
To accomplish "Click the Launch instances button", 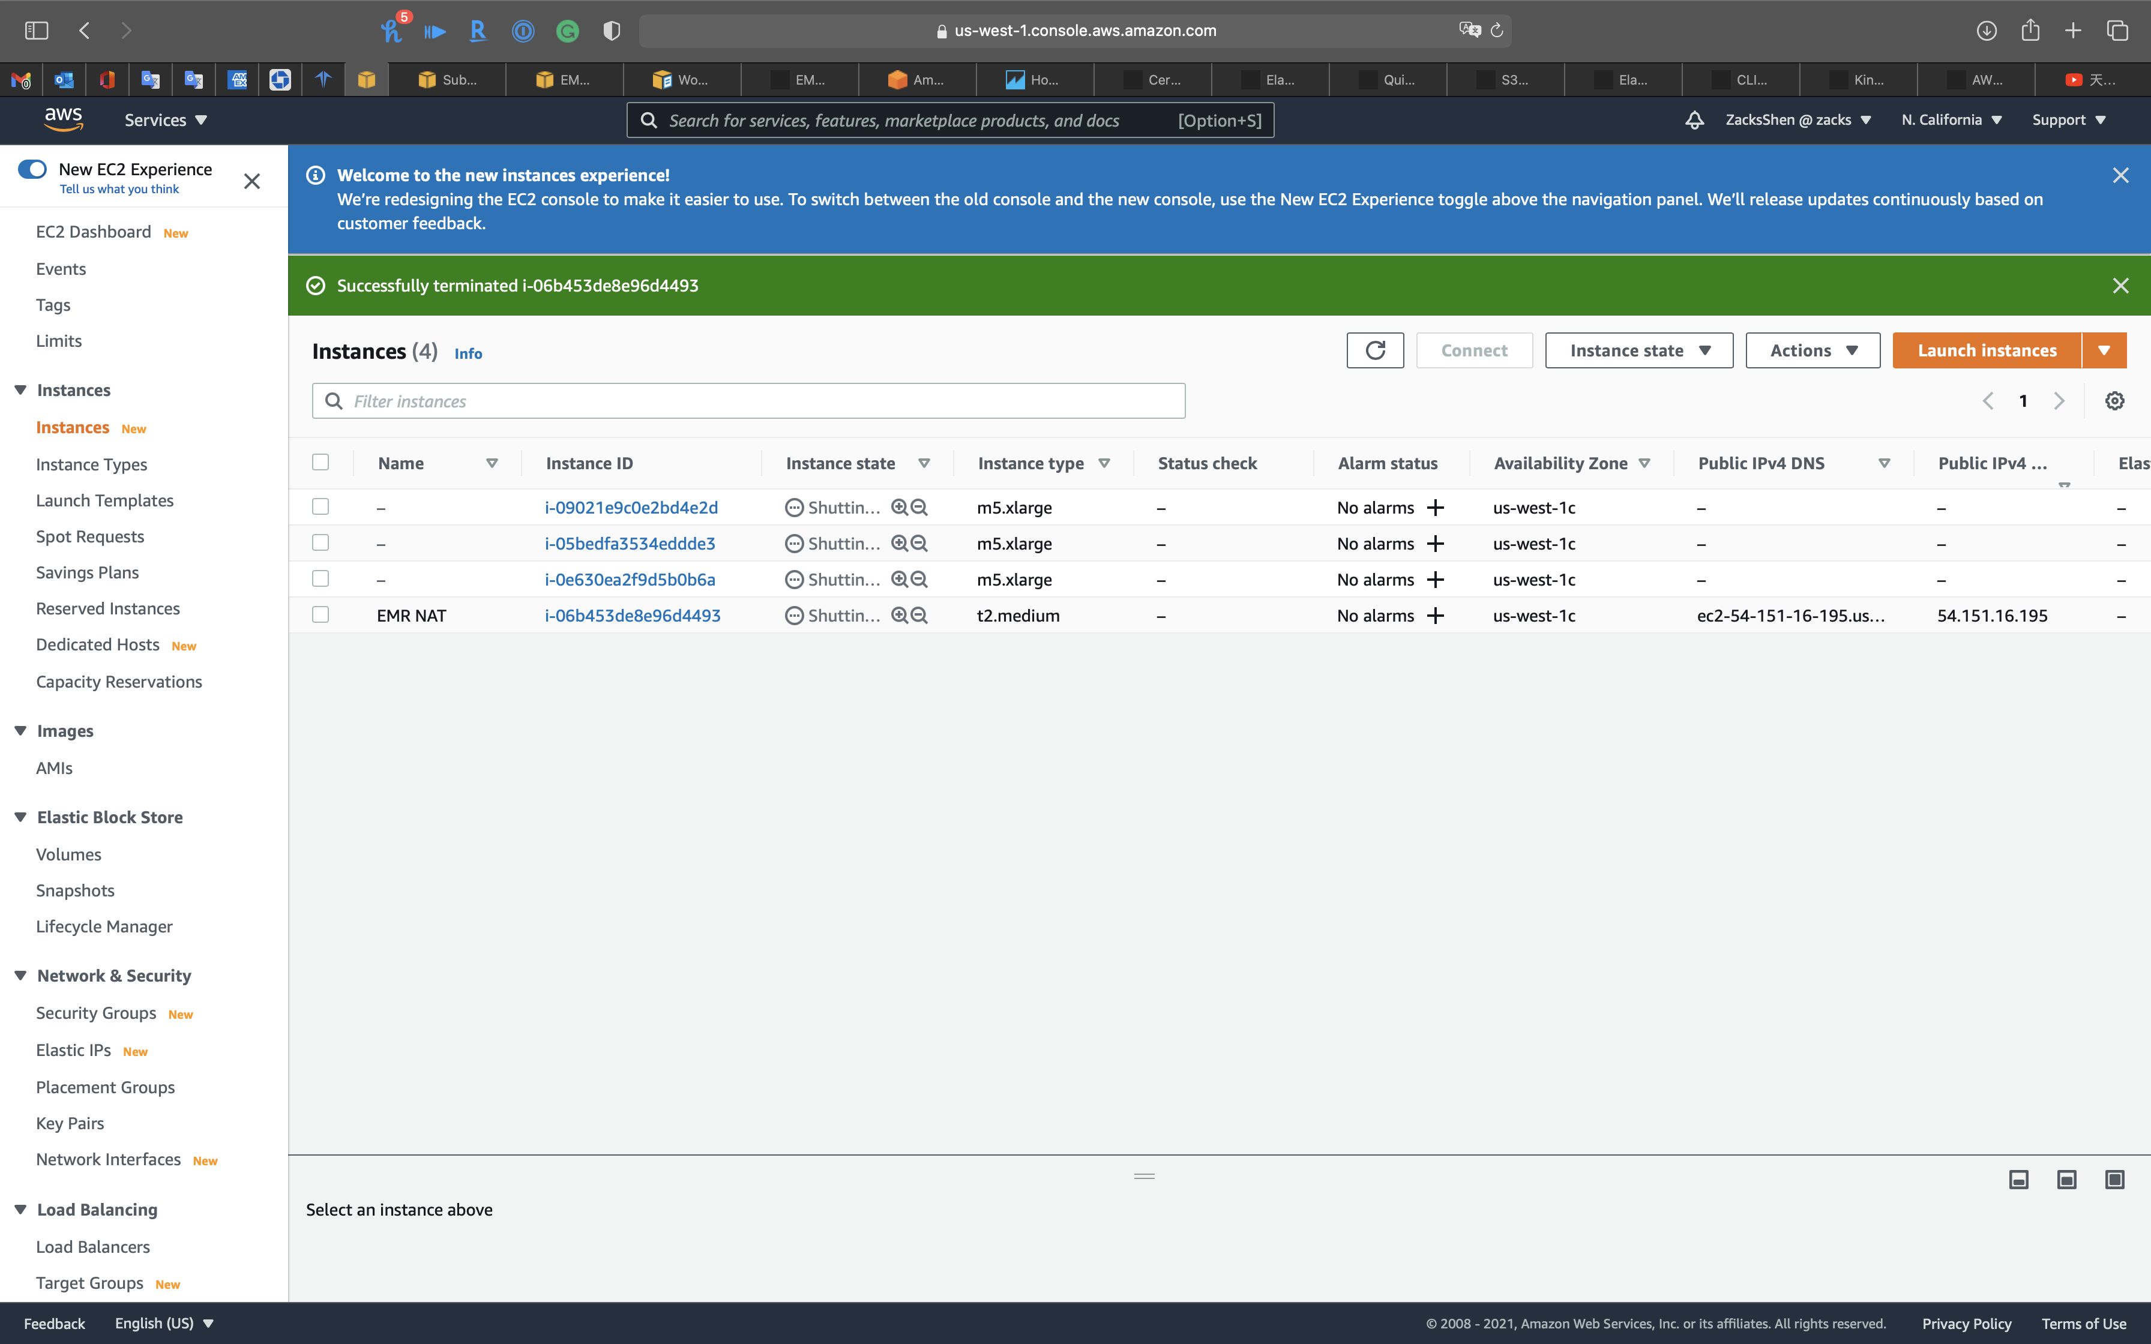I will 1987,350.
